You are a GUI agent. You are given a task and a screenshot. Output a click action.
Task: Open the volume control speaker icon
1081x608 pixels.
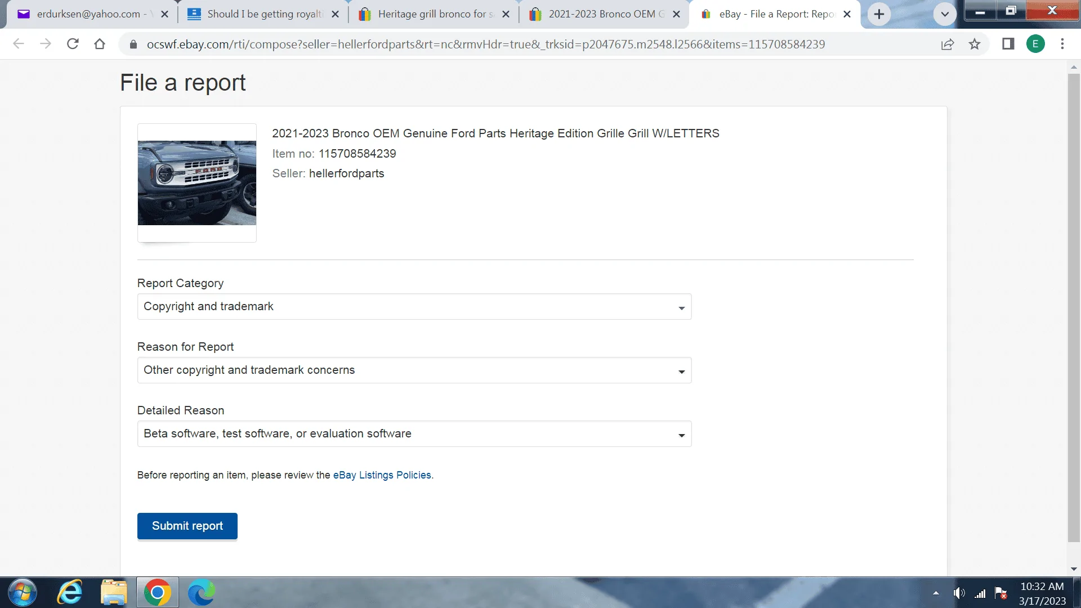[x=959, y=593]
